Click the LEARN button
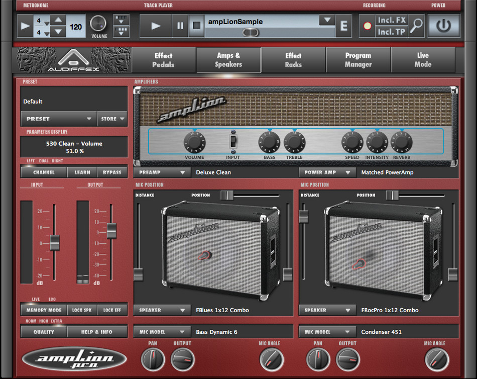Viewport: 477px width, 379px height. [82, 172]
